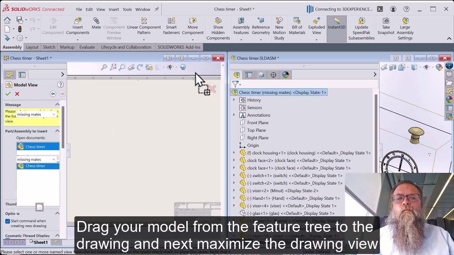This screenshot has width=454, height=255.
Task: Open the Insert menu
Action: (114, 9)
